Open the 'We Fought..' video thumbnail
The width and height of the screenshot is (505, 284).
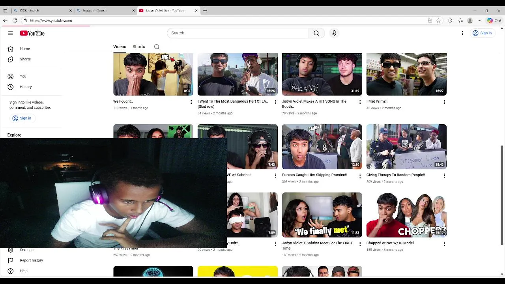click(x=153, y=74)
